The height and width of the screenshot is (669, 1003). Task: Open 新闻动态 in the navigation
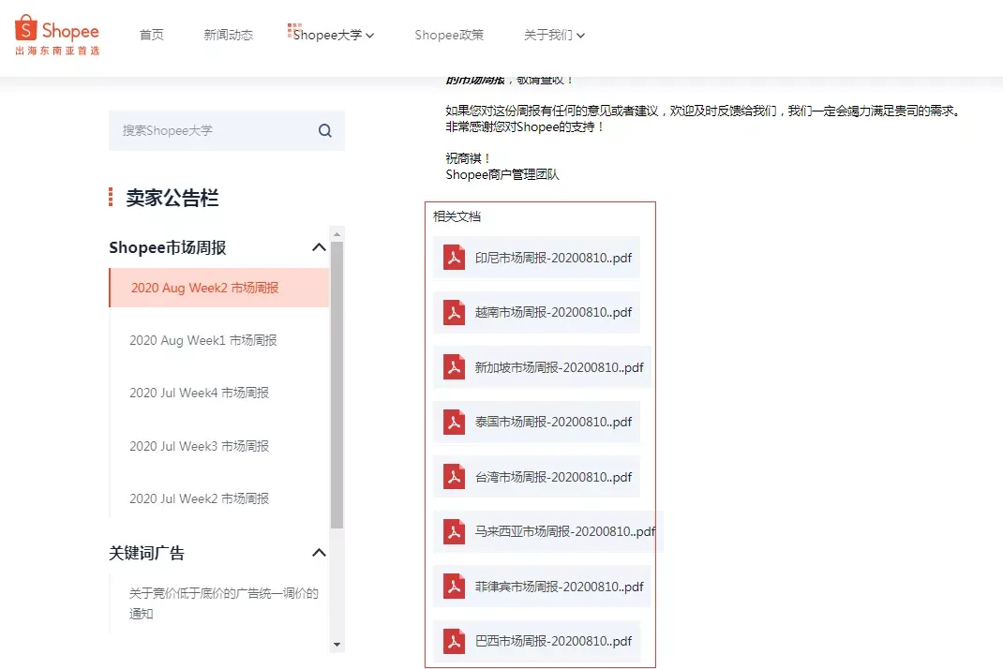(229, 35)
